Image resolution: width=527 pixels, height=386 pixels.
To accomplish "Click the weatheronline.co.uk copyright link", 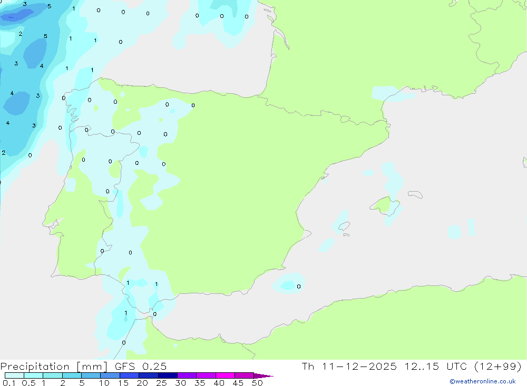I will coord(483,381).
